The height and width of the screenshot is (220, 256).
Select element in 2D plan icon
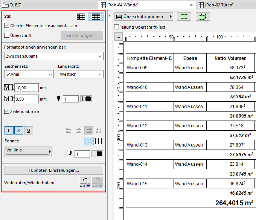click(x=184, y=17)
